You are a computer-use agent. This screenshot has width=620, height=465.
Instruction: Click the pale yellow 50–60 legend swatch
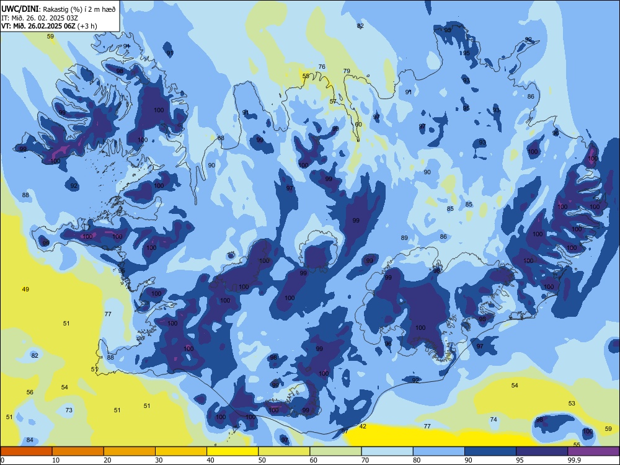point(284,451)
